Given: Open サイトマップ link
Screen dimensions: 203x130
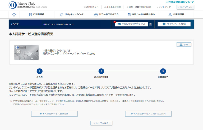Looking at the screenshot, I should [x=164, y=7].
